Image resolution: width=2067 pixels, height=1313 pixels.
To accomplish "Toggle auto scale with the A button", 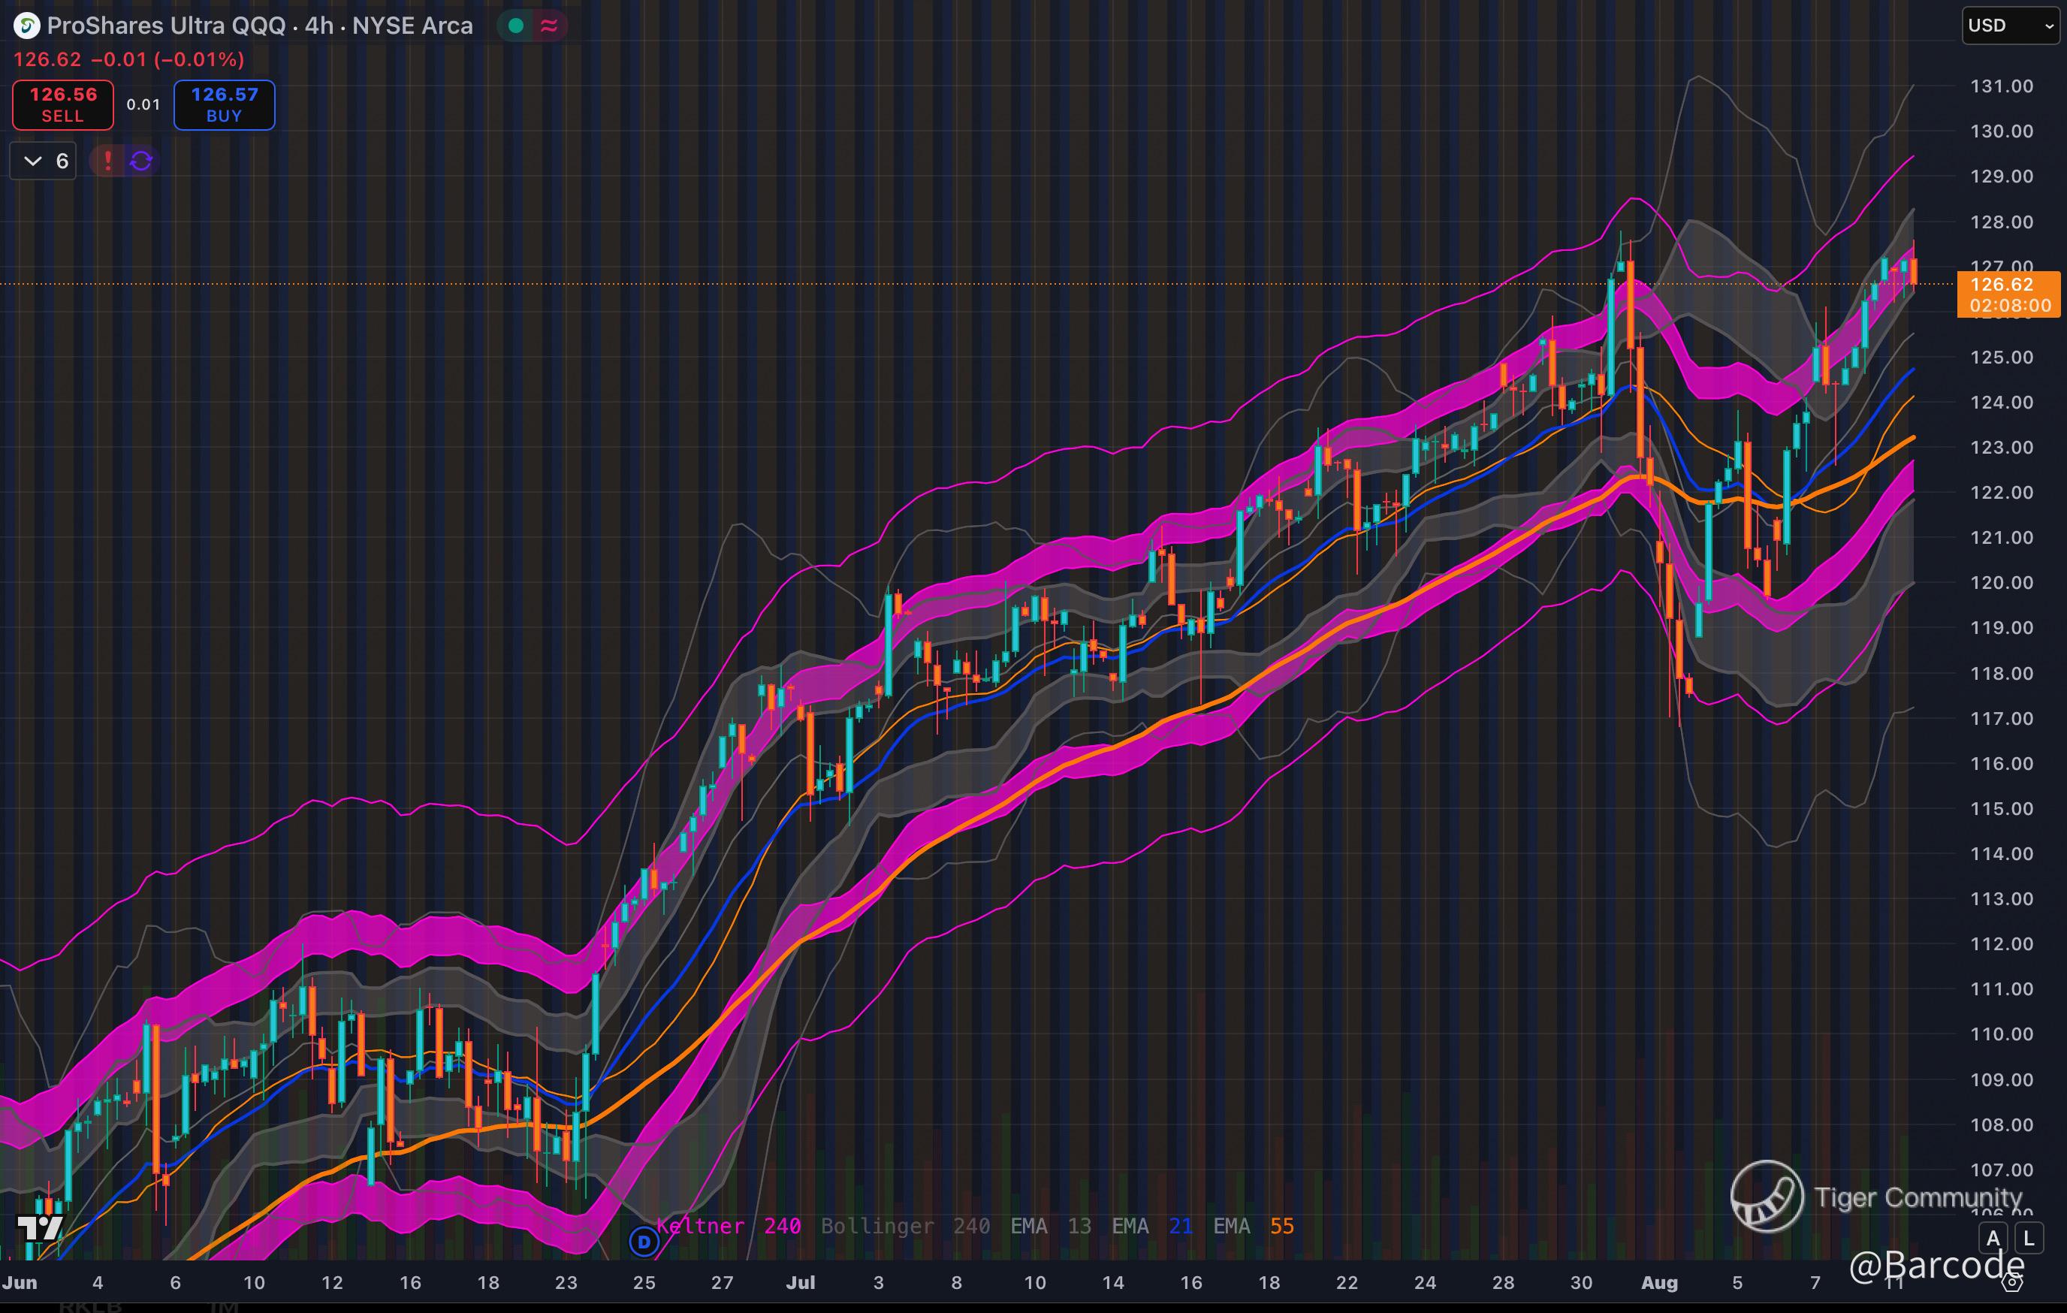I will coord(1993,1239).
